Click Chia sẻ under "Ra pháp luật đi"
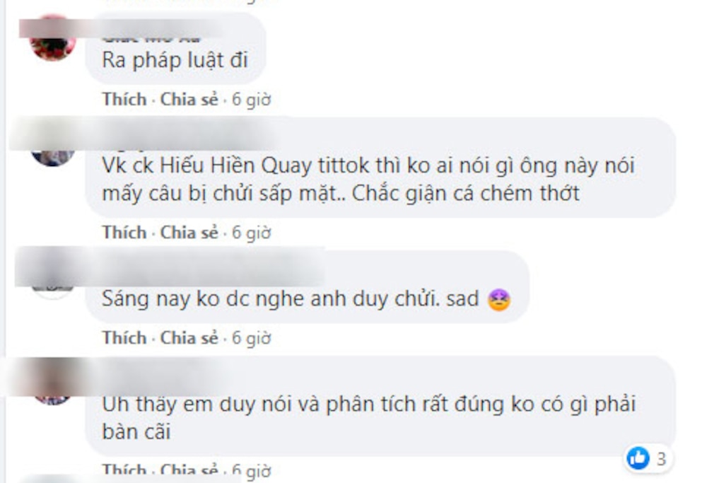This screenshot has width=707, height=483. coord(189,99)
